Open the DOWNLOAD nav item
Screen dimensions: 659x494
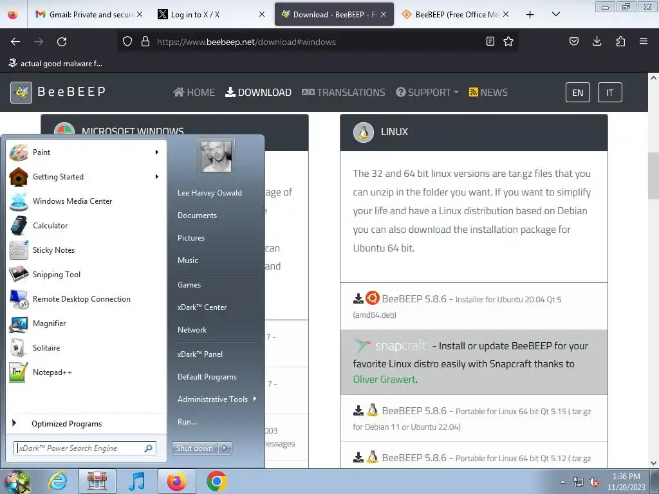[x=258, y=93]
